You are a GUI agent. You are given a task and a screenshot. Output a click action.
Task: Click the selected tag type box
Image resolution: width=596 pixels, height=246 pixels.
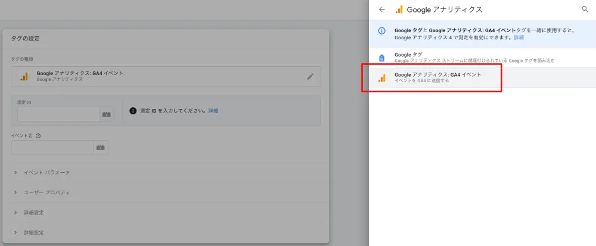tap(166, 76)
